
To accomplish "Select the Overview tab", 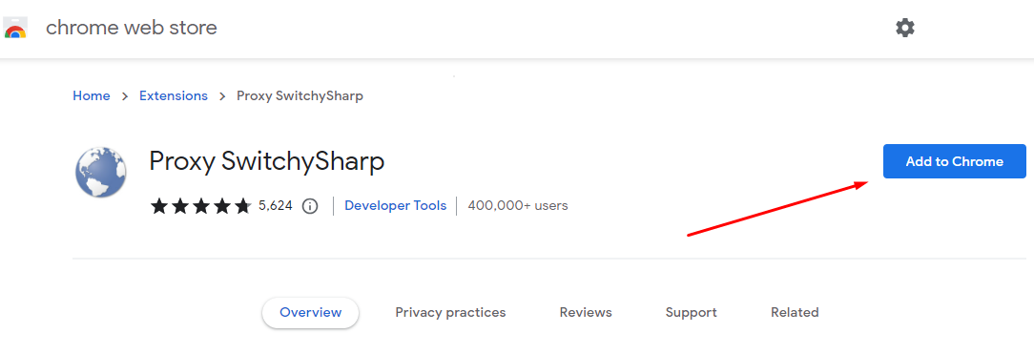I will [x=311, y=312].
